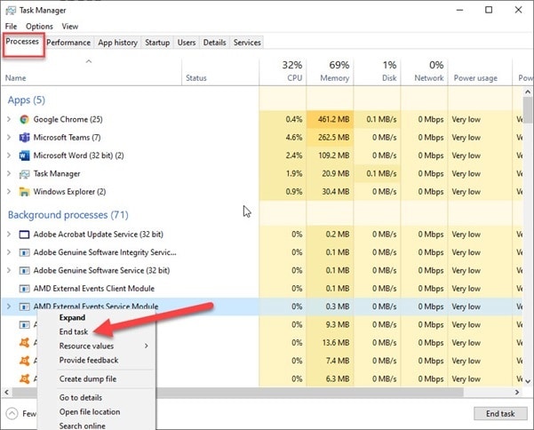Click the Adobe Genuine Software Integrity Service icon
This screenshot has height=430, width=534.
(x=24, y=252)
